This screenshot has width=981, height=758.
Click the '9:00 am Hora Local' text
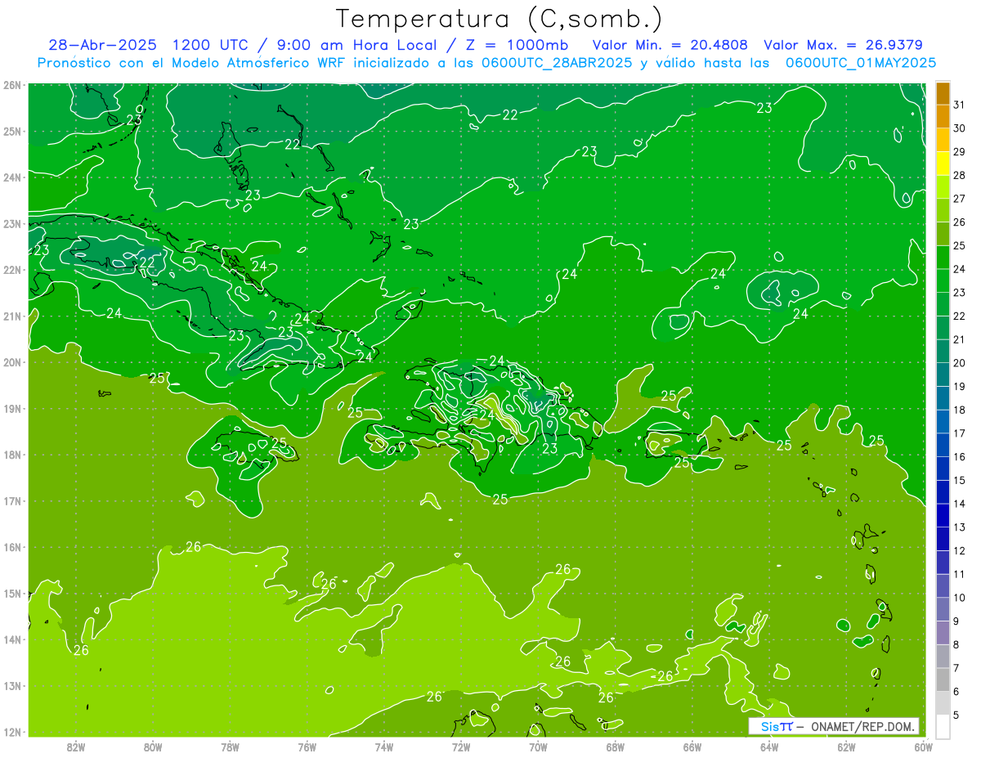(355, 45)
